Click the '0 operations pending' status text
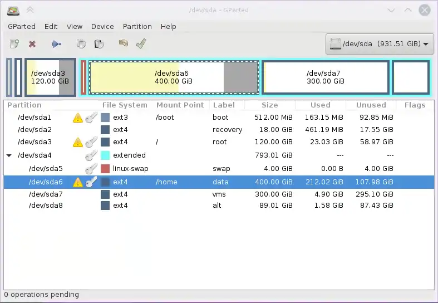 tap(42, 295)
